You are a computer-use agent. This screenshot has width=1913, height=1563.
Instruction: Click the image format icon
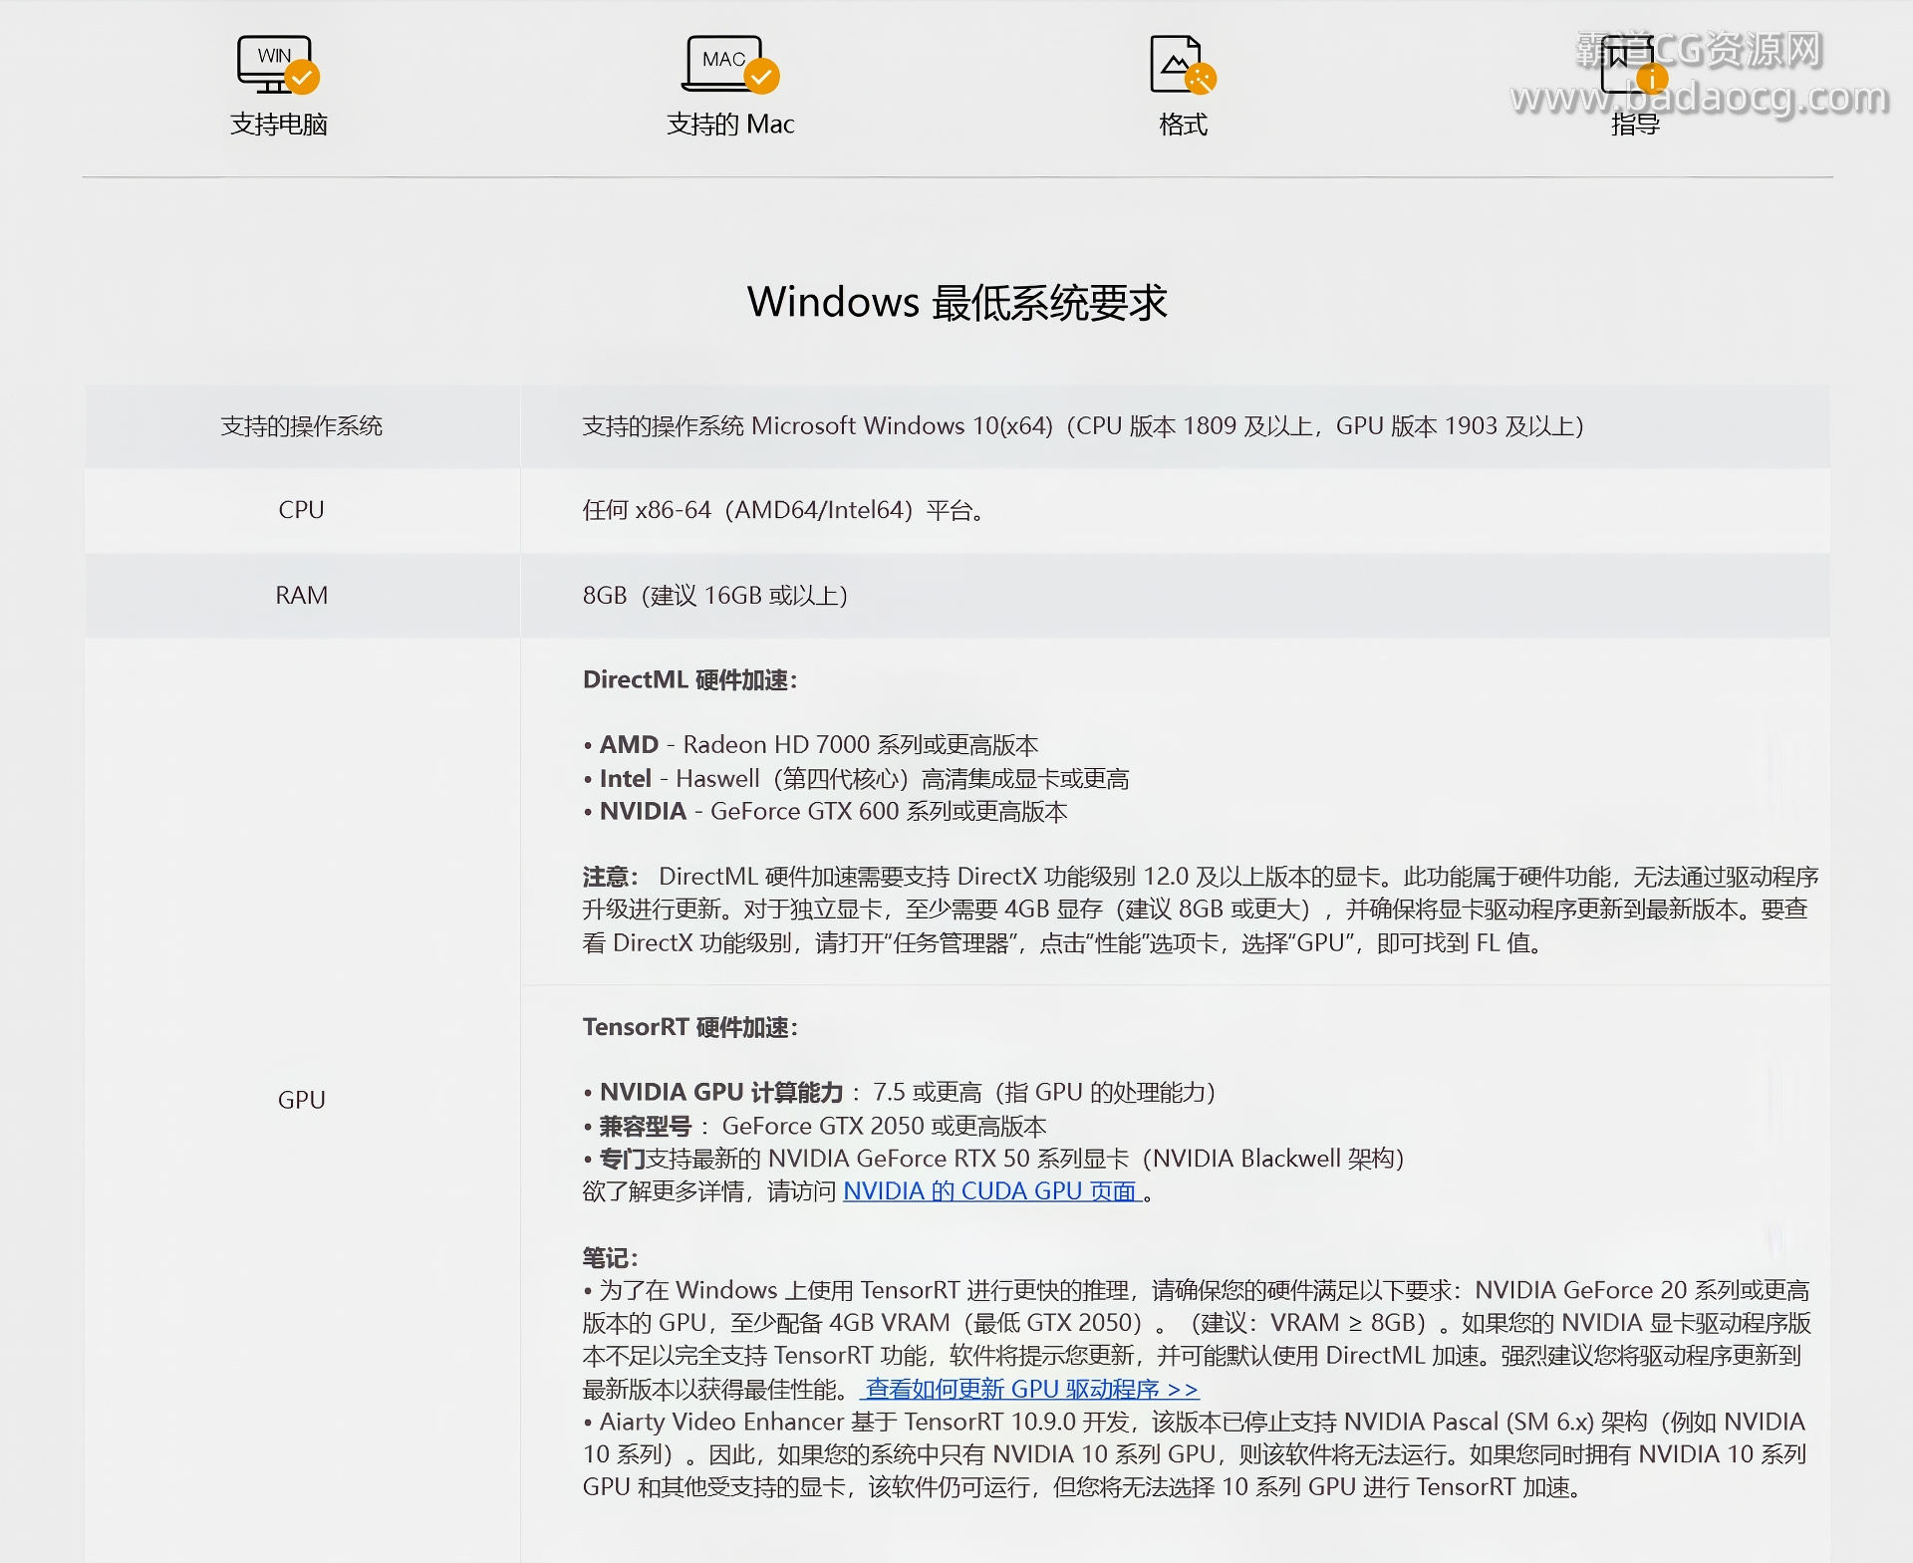coord(1183,65)
